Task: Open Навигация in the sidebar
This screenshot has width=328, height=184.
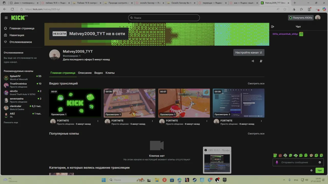Action: click(17, 35)
